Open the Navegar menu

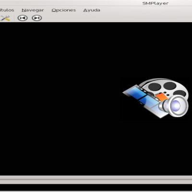pyautogui.click(x=33, y=10)
